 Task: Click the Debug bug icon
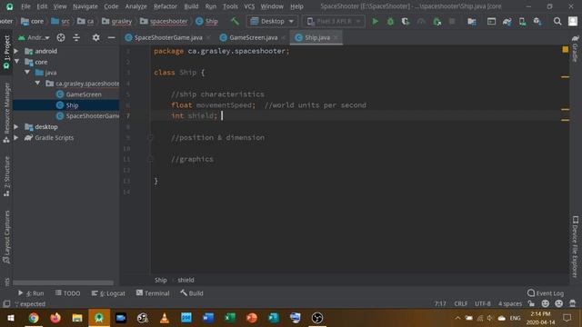[390, 22]
